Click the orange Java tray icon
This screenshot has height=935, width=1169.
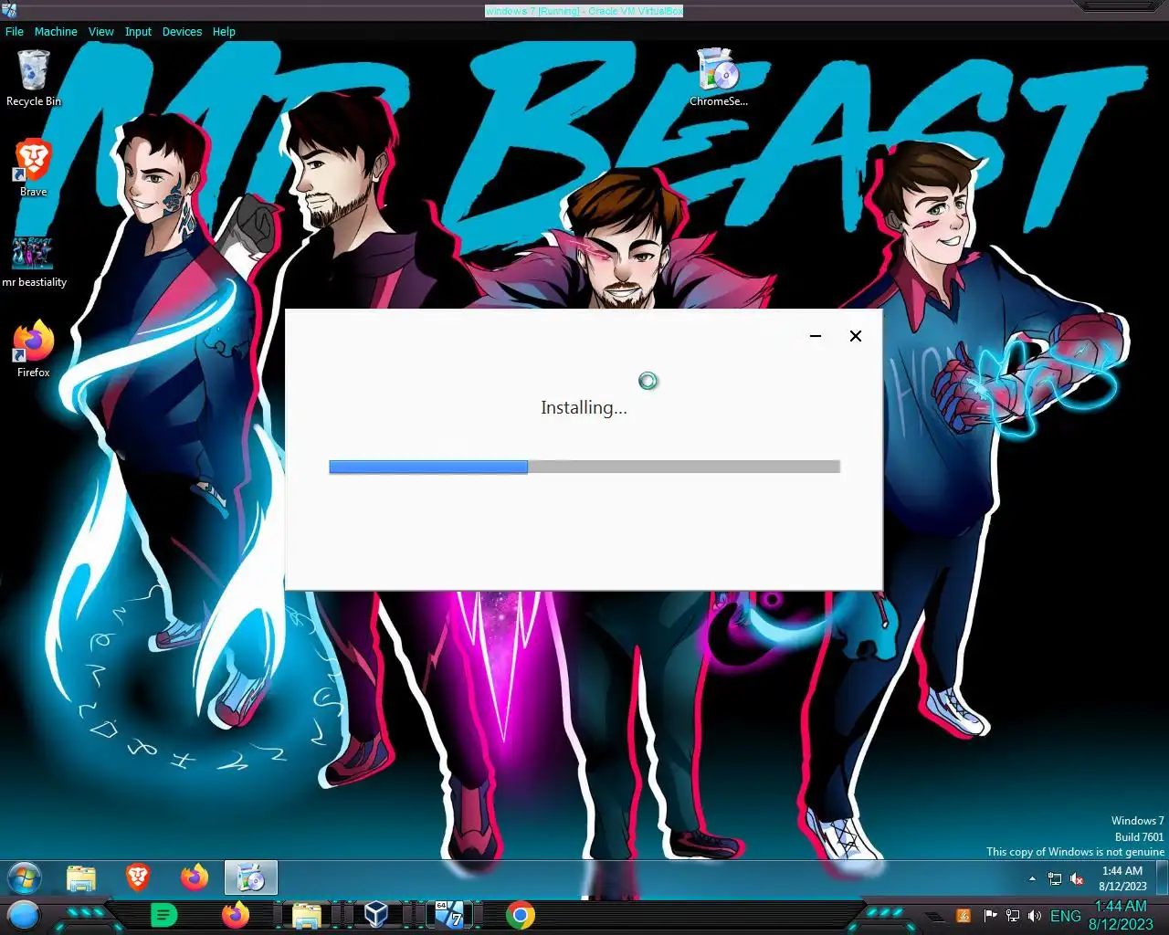point(964,916)
